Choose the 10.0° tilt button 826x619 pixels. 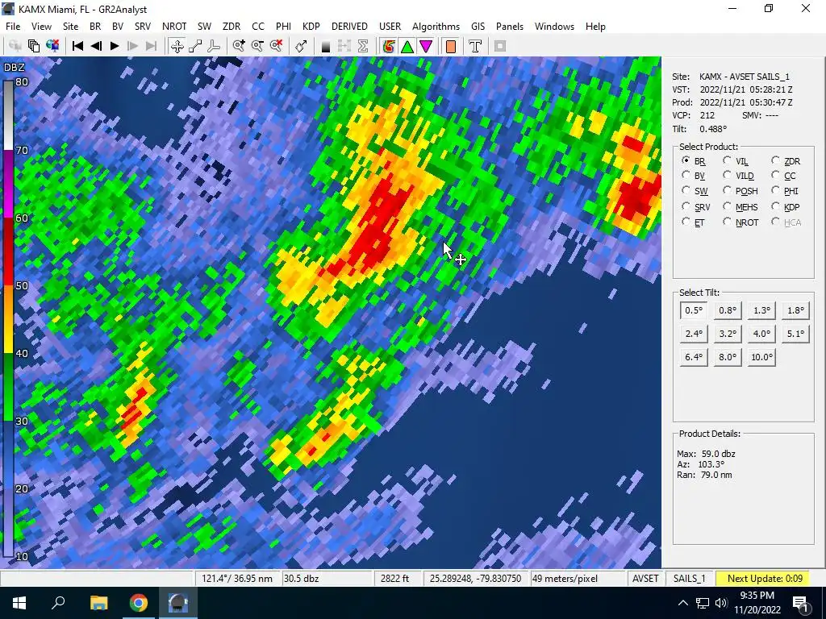pyautogui.click(x=761, y=357)
